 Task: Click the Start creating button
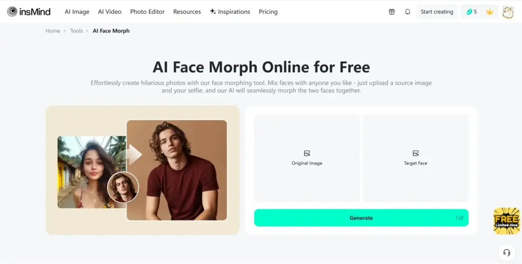pyautogui.click(x=437, y=12)
